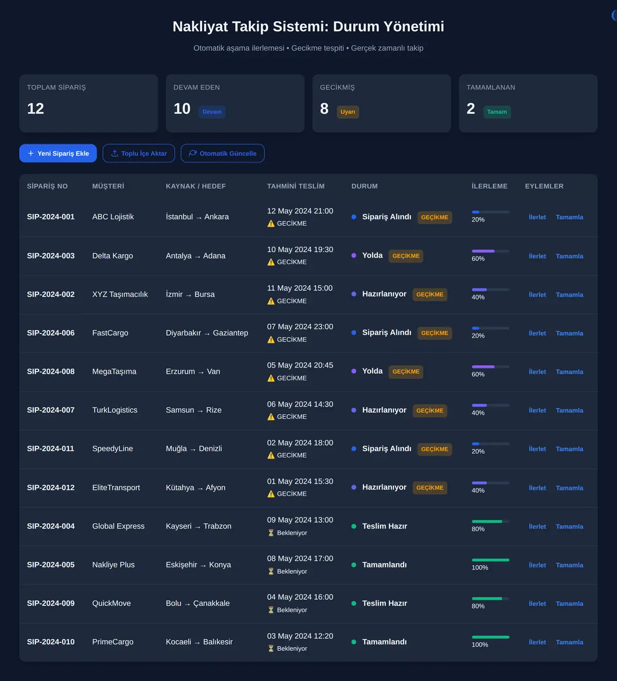The image size is (617, 681).
Task: Click the 100% progress bar for SIP-2024-005
Action: click(491, 560)
